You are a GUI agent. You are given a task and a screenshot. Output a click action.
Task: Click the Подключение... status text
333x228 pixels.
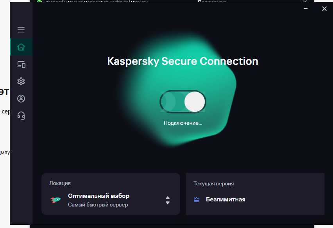tap(183, 123)
